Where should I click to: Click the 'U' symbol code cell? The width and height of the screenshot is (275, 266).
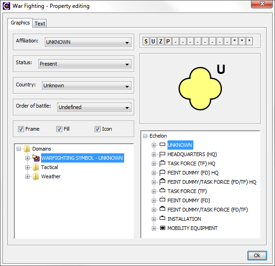tap(153, 41)
